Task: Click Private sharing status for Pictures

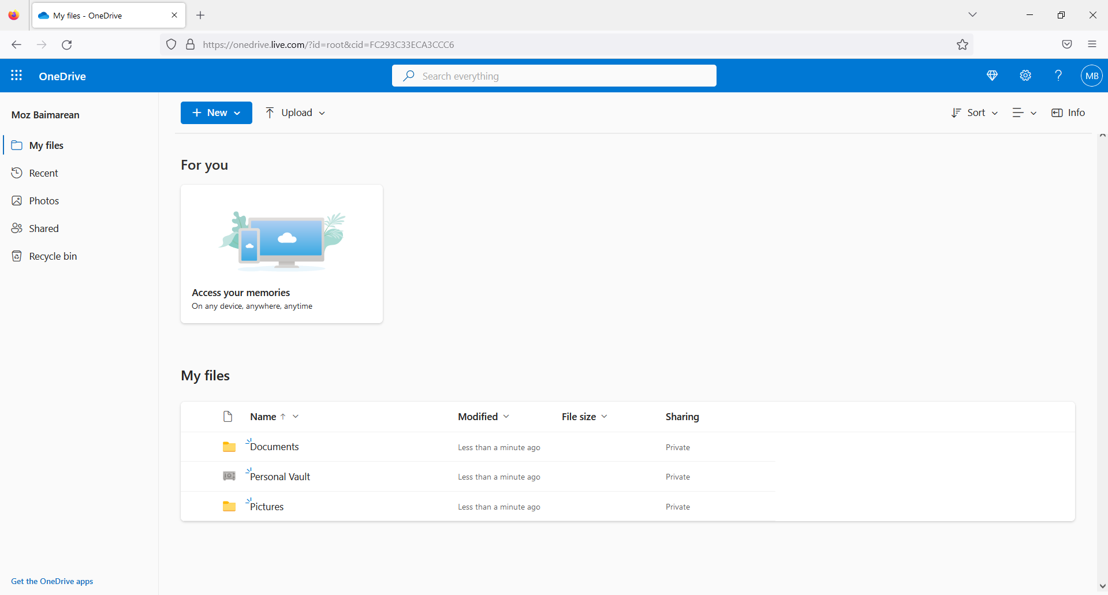Action: click(678, 507)
